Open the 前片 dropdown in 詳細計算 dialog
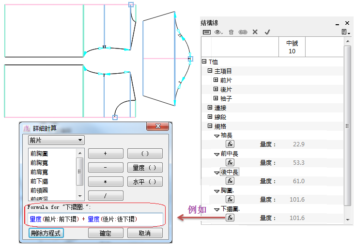The height and width of the screenshot is (252, 354). (56, 140)
